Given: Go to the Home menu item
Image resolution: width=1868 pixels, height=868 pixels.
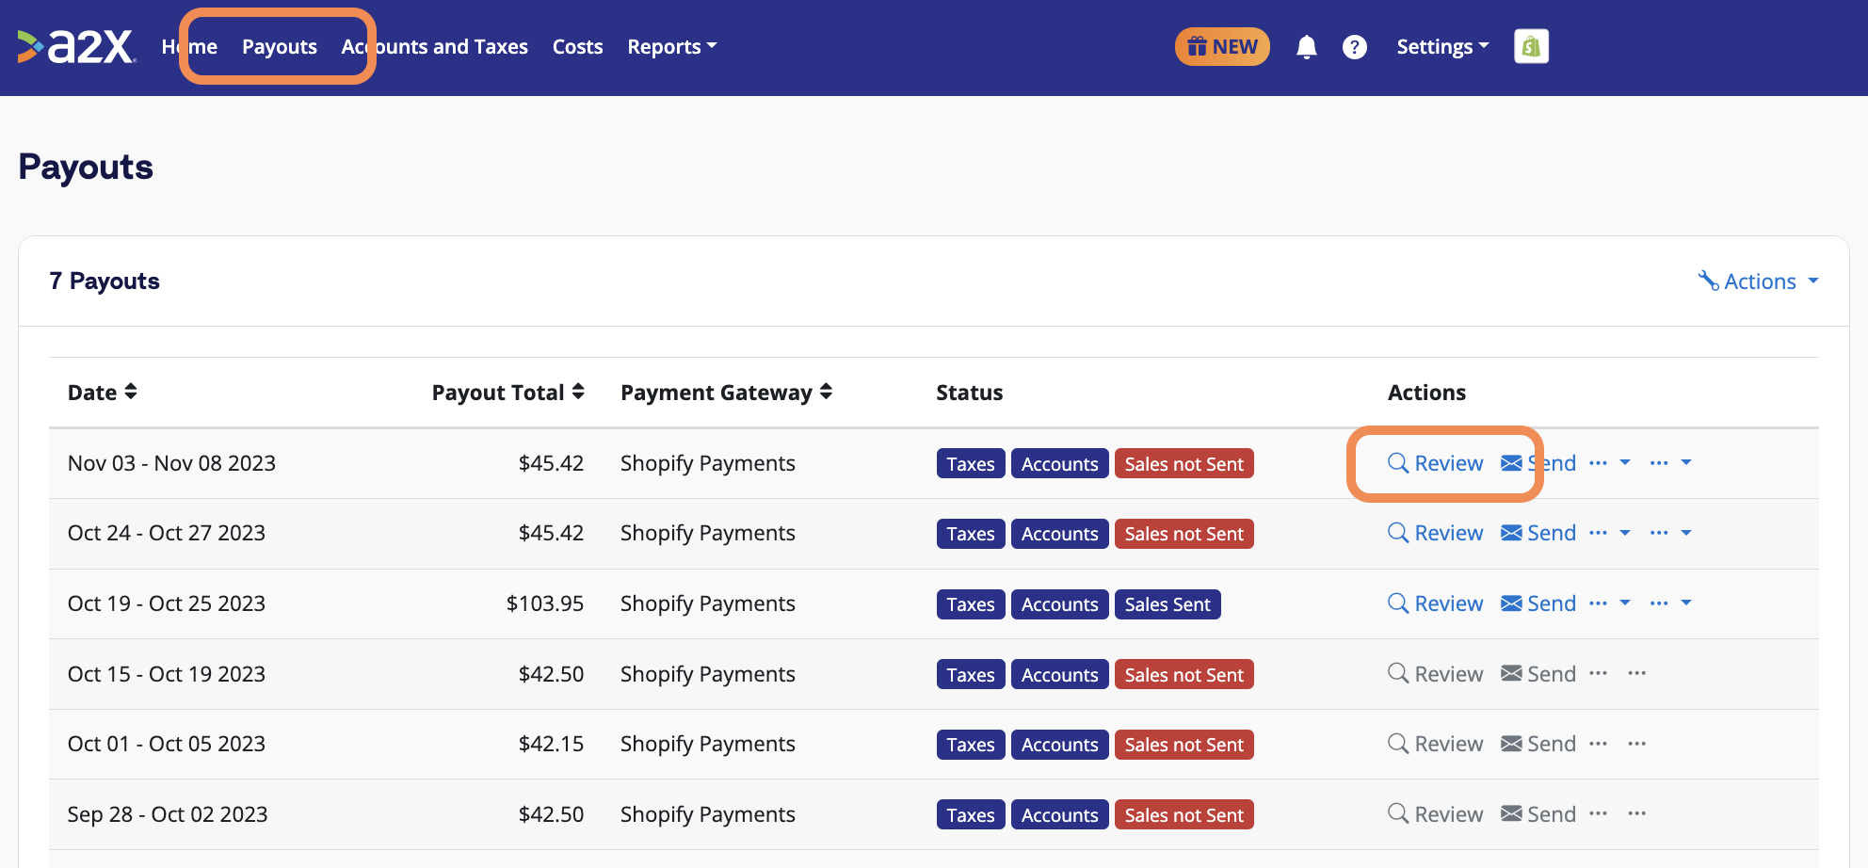Looking at the screenshot, I should coord(189,47).
